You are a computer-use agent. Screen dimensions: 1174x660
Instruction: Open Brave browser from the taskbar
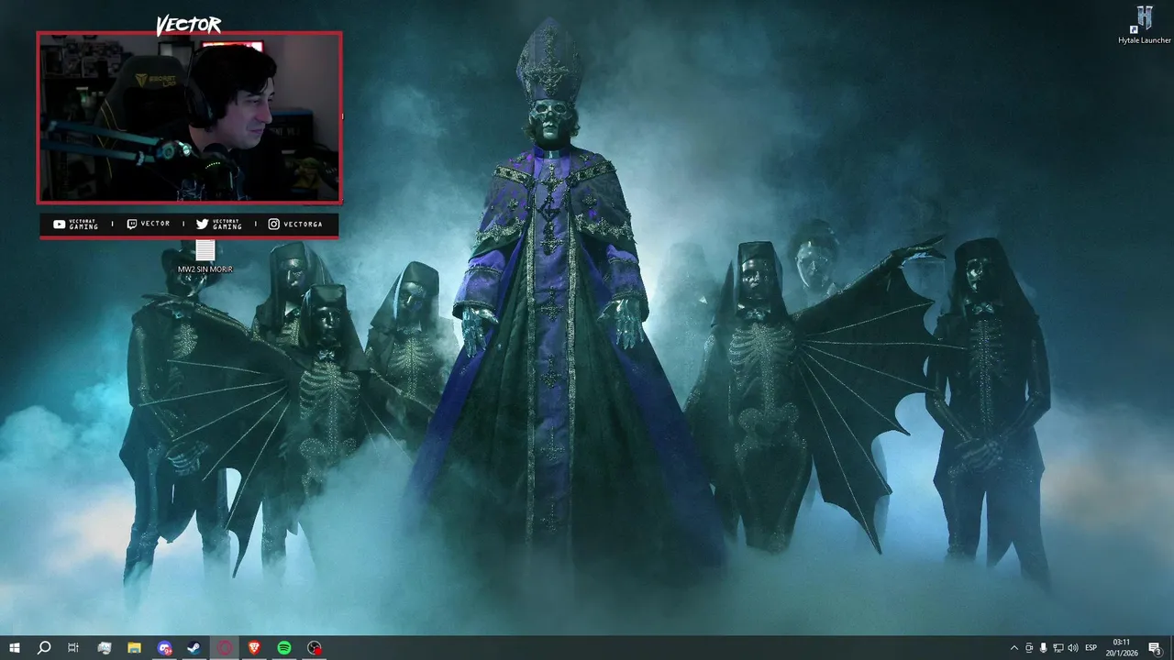[254, 648]
